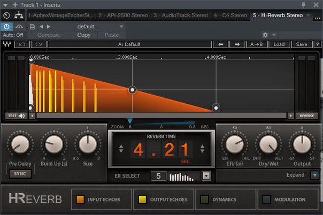Expand the advanced section via Expand arrow
This screenshot has width=323, height=215.
(315, 175)
